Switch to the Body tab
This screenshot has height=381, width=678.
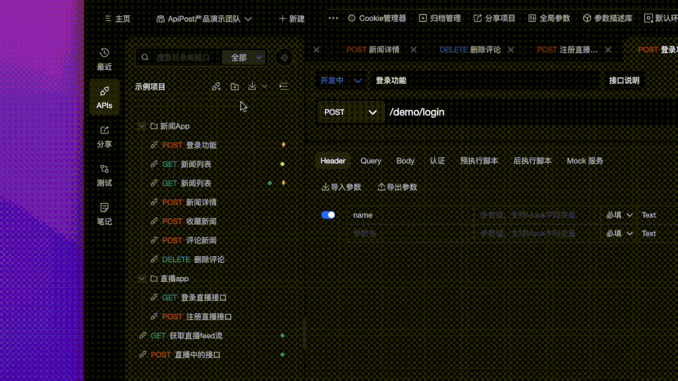pos(405,161)
